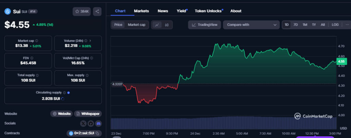Select the Price toggle
This screenshot has height=138, width=351.
click(118, 25)
